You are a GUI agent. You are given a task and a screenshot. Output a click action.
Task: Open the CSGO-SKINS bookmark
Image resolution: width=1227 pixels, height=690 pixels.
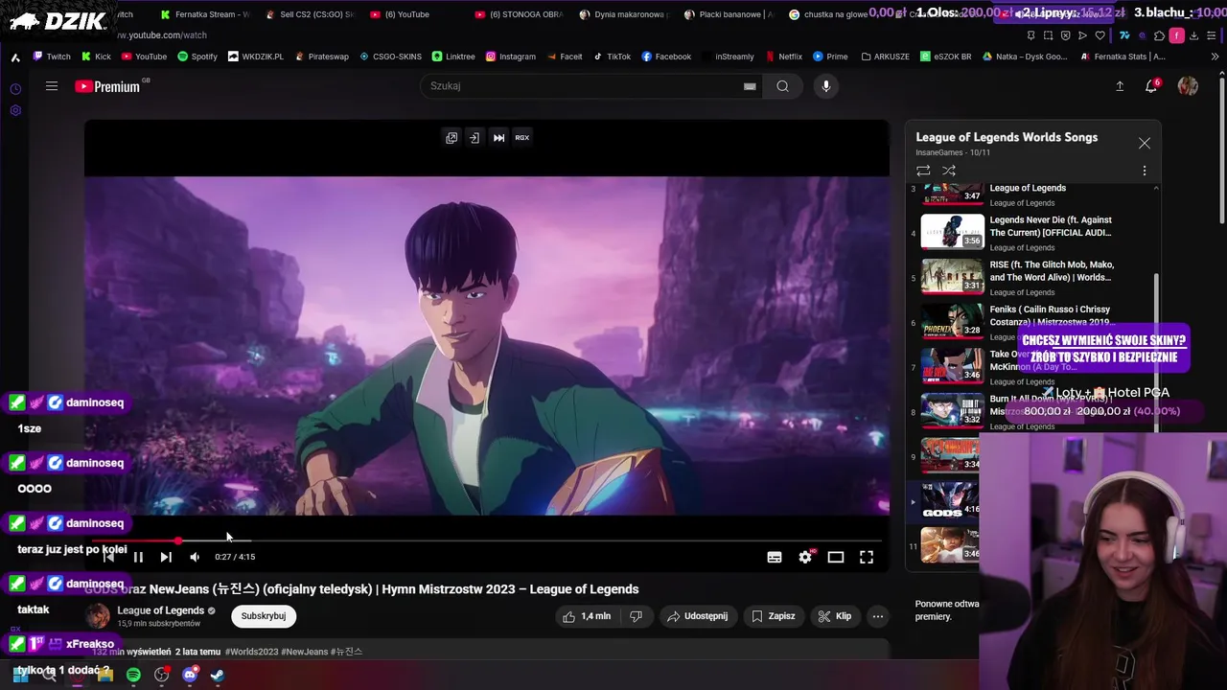[390, 57]
